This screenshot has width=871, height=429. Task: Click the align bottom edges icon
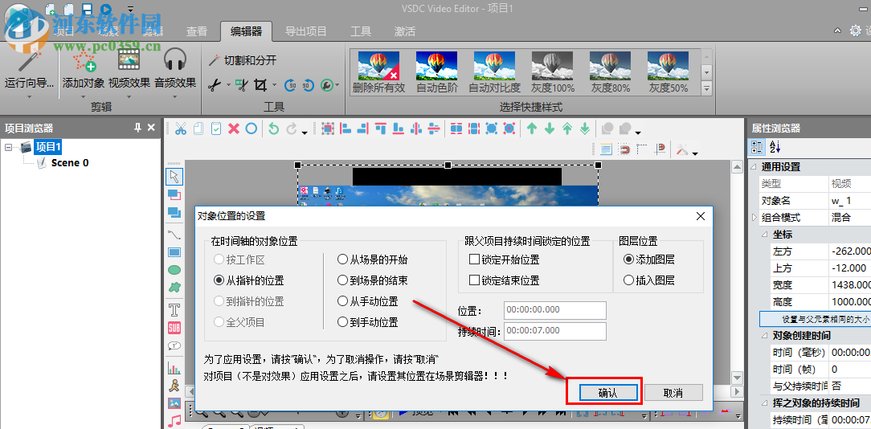coord(399,129)
